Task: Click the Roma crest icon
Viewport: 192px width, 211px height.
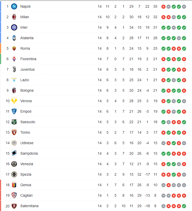Action: (14, 48)
